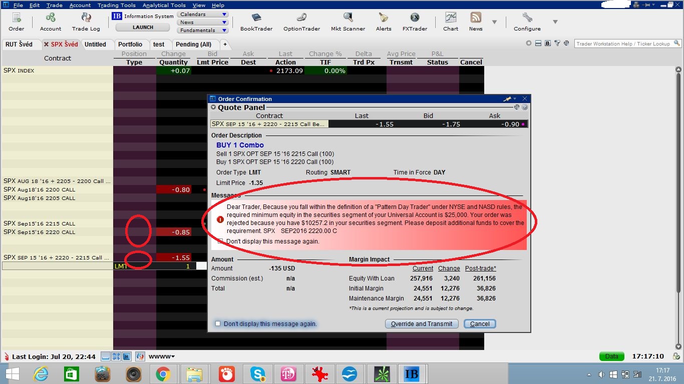
Task: Open the News feed icon
Action: [x=476, y=22]
